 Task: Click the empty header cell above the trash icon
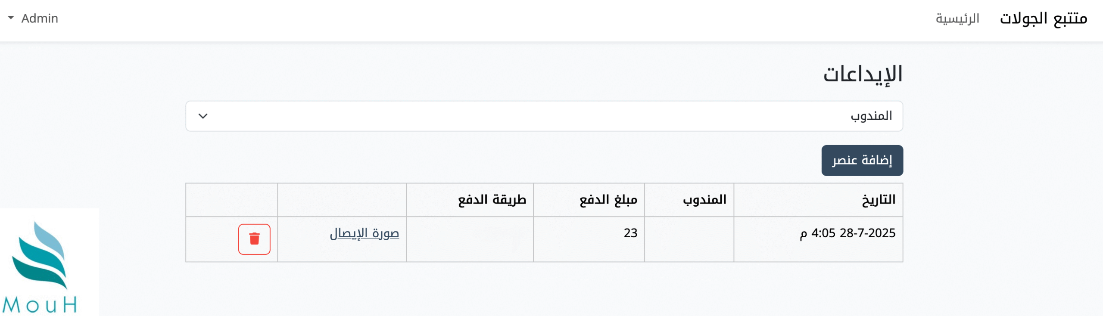point(231,200)
